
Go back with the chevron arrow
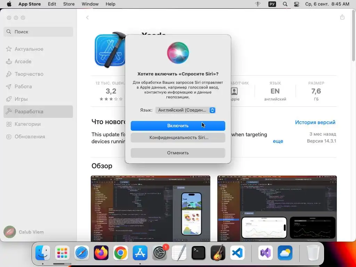87,17
